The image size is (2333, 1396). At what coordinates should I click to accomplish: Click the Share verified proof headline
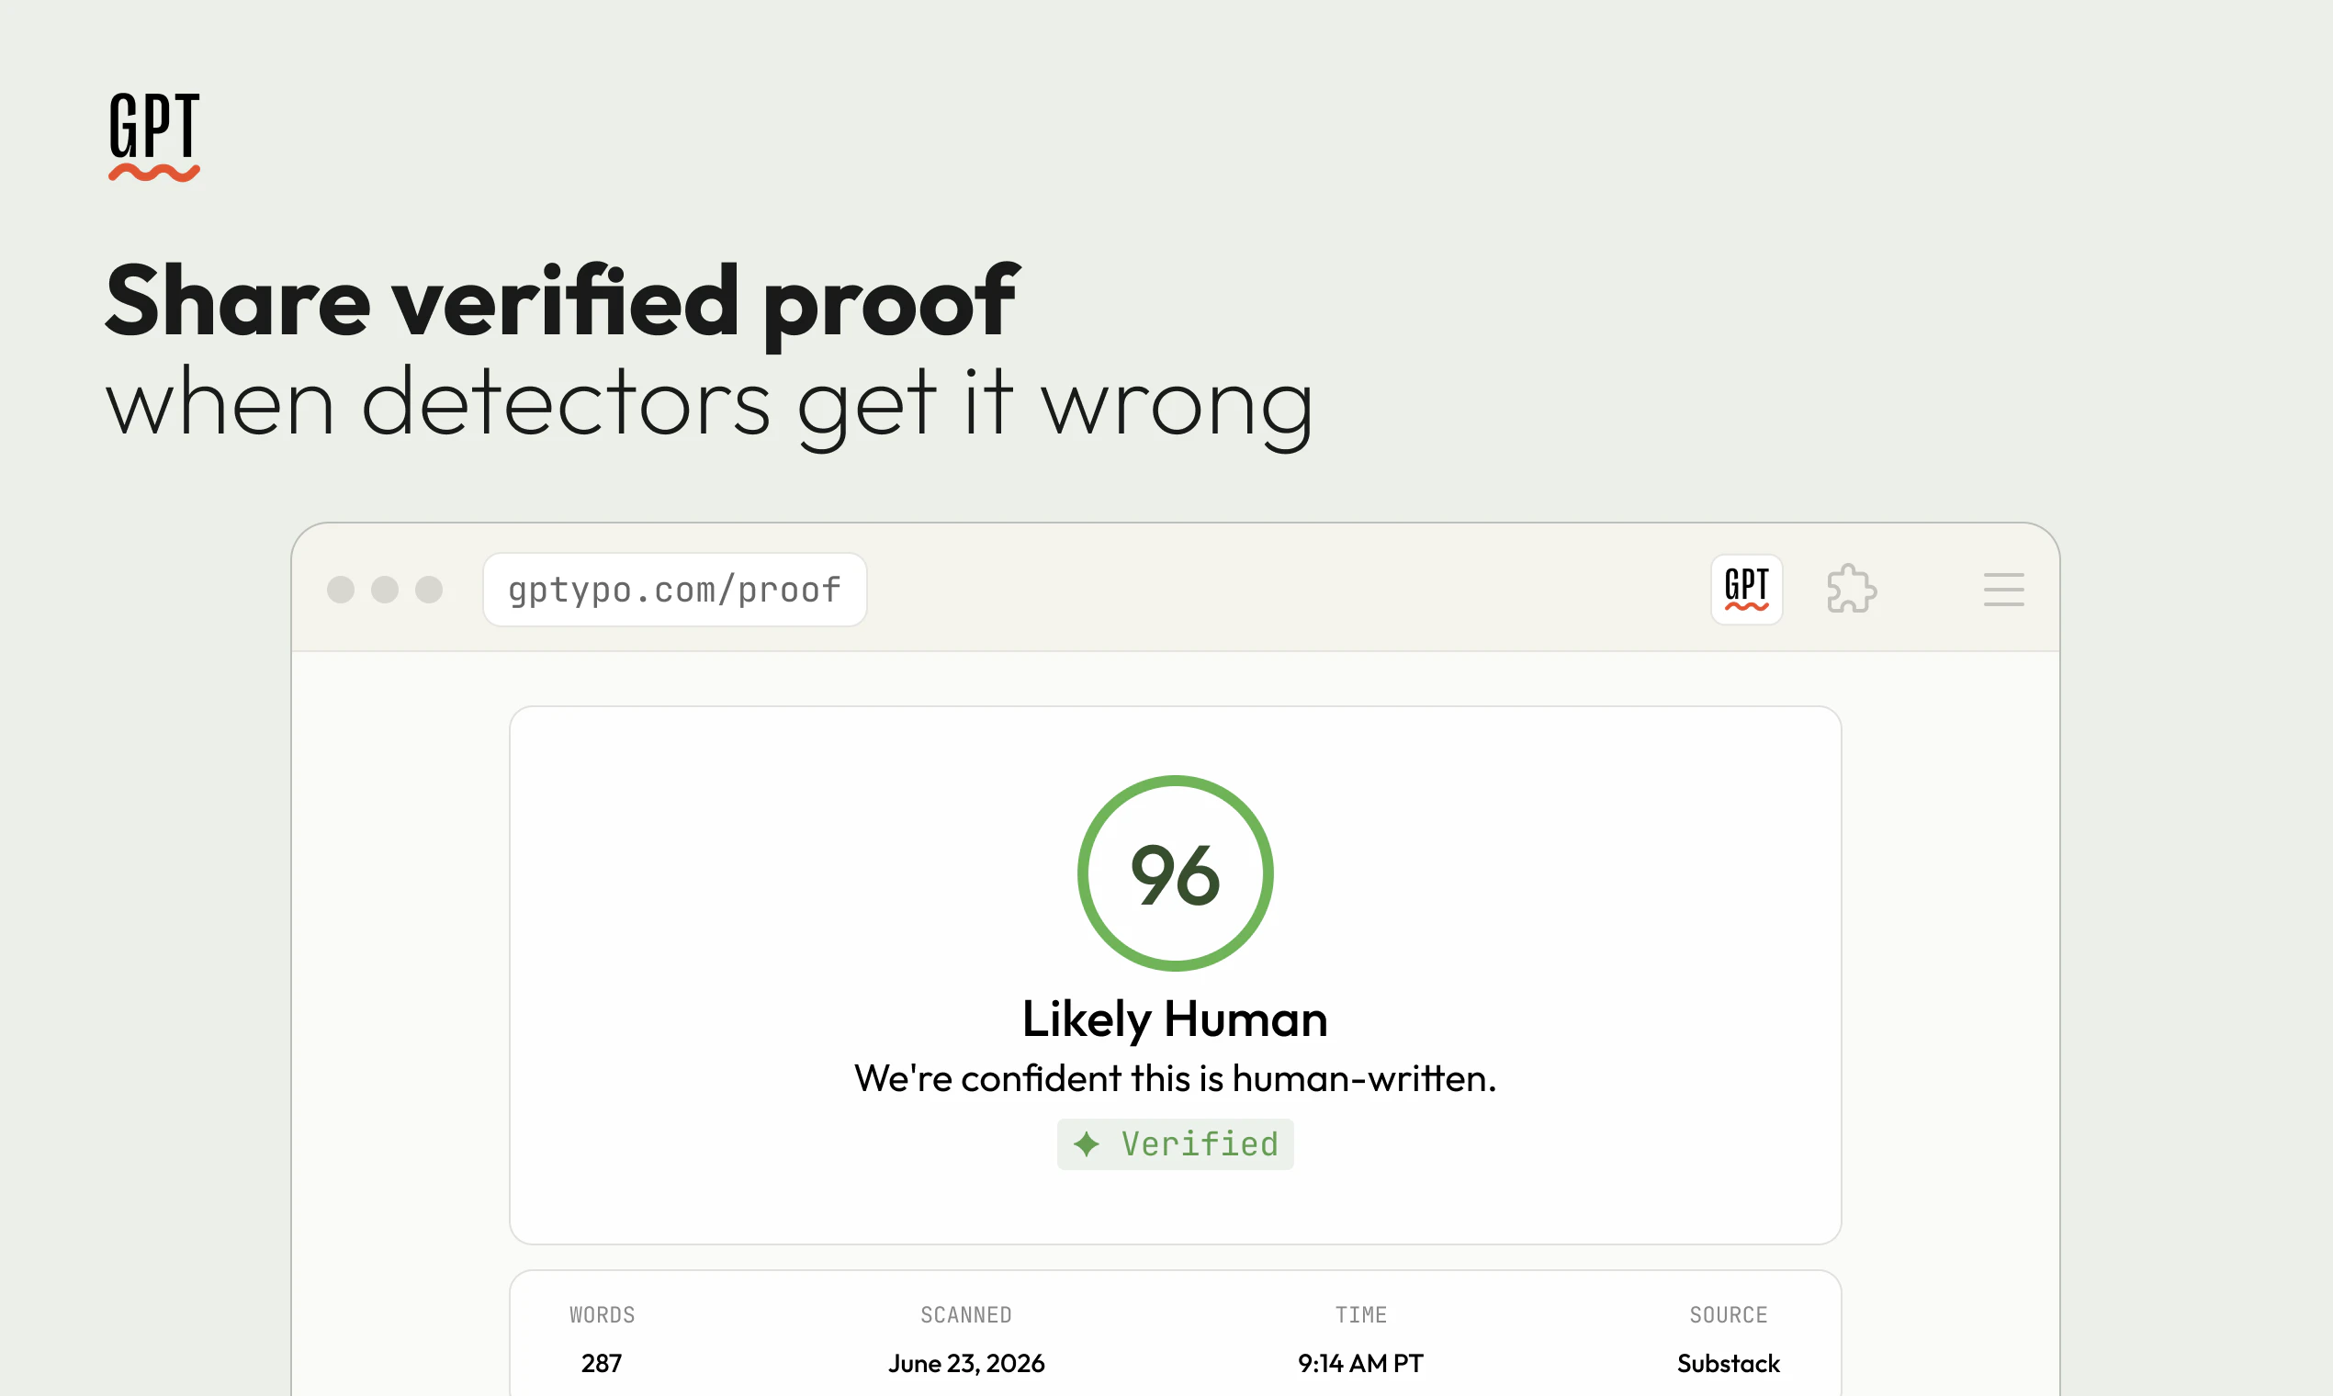click(561, 303)
